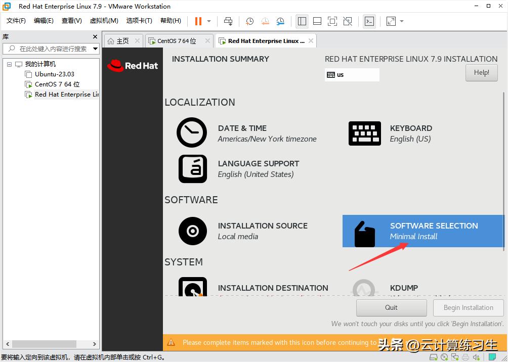The height and width of the screenshot is (362, 508).
Task: Click the sound device status icon
Action: tap(476, 357)
